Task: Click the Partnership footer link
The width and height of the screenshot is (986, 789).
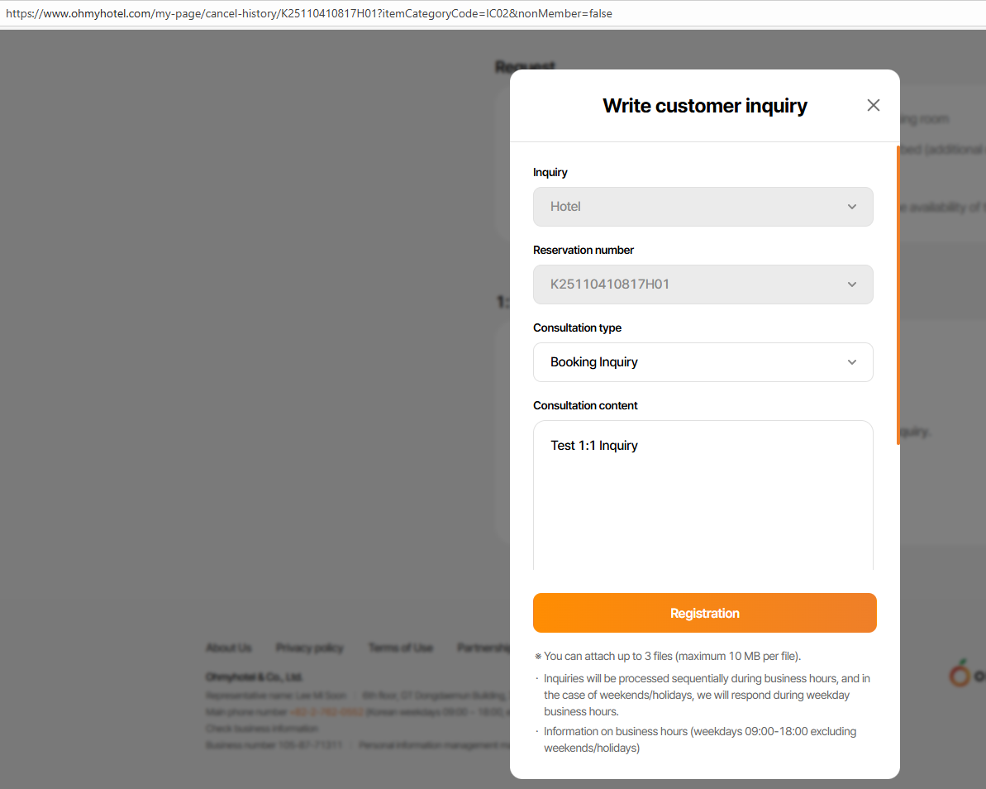Action: coord(483,648)
